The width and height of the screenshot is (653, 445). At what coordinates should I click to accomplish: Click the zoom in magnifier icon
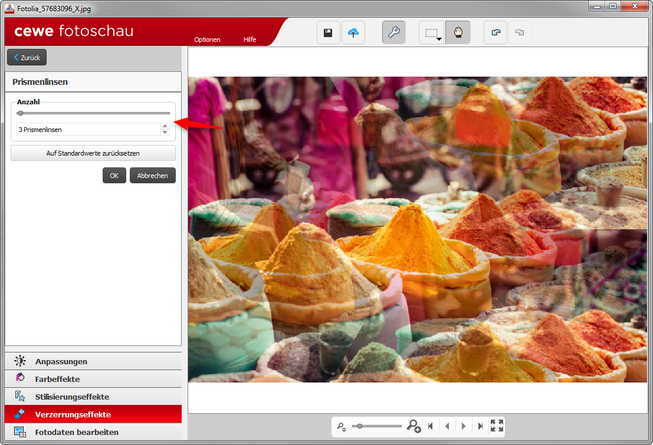(x=414, y=426)
